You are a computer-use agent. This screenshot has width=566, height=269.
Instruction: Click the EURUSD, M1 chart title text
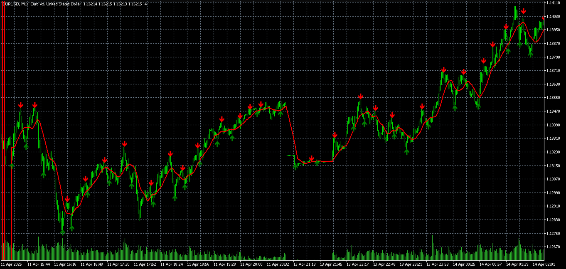[x=15, y=3]
